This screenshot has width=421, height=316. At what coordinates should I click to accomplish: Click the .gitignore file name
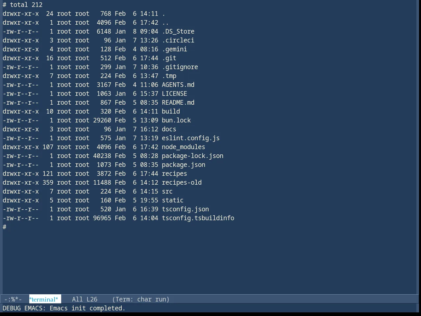click(x=180, y=67)
